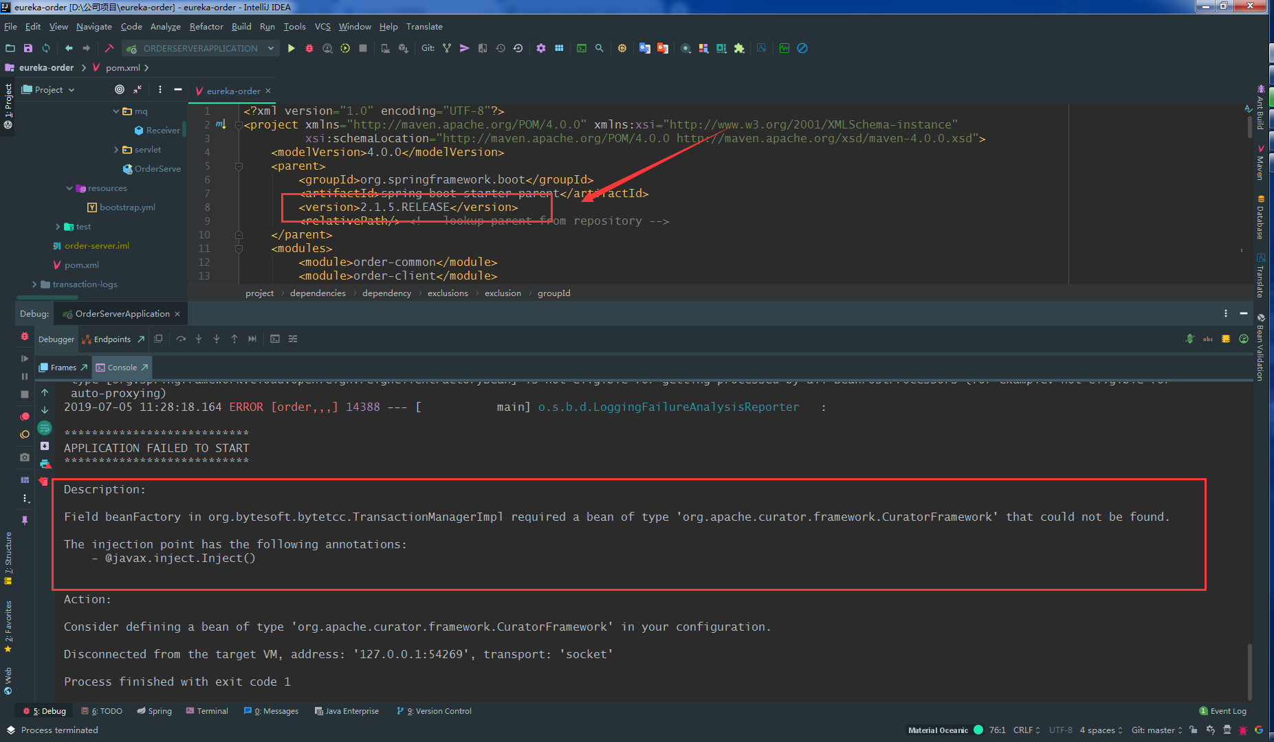Collapse the mq folder in the tree
1274x742 pixels.
click(116, 111)
